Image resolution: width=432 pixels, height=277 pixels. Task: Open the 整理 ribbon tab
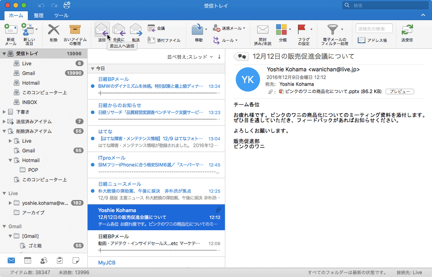point(39,15)
